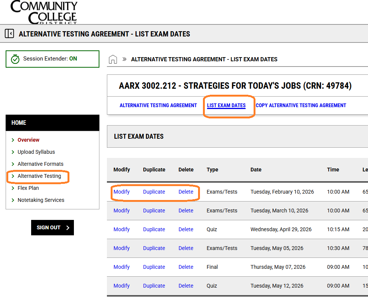Click the home breadcrumb icon
368x306 pixels.
point(113,59)
